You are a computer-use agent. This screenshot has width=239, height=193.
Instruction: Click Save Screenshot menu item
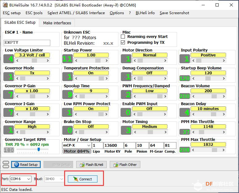pyautogui.click(x=174, y=13)
